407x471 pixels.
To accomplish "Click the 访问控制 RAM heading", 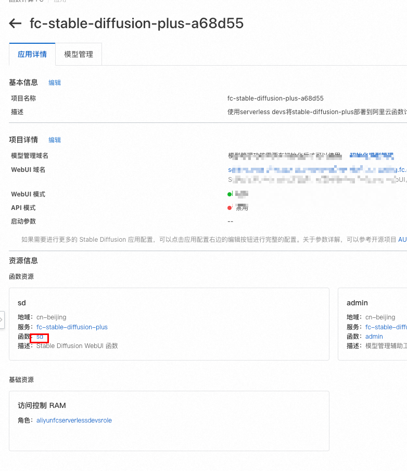I will click(42, 405).
